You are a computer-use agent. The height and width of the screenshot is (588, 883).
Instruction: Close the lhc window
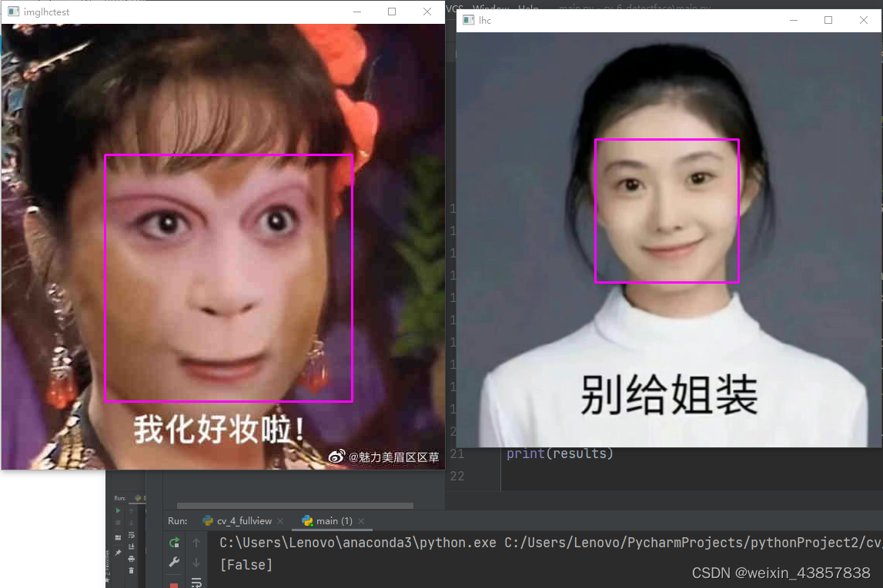[864, 20]
